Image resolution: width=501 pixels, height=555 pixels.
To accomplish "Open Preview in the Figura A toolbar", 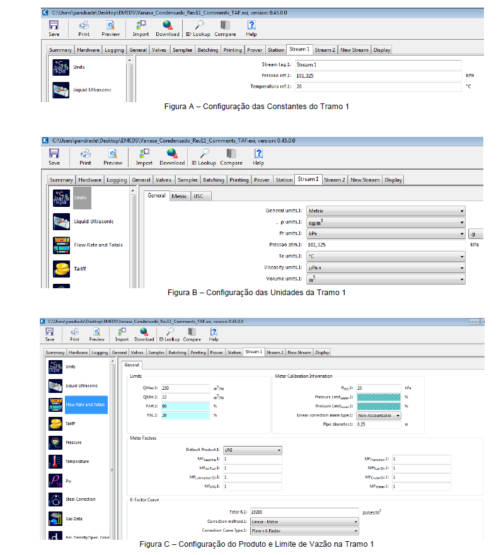I will 110,28.
